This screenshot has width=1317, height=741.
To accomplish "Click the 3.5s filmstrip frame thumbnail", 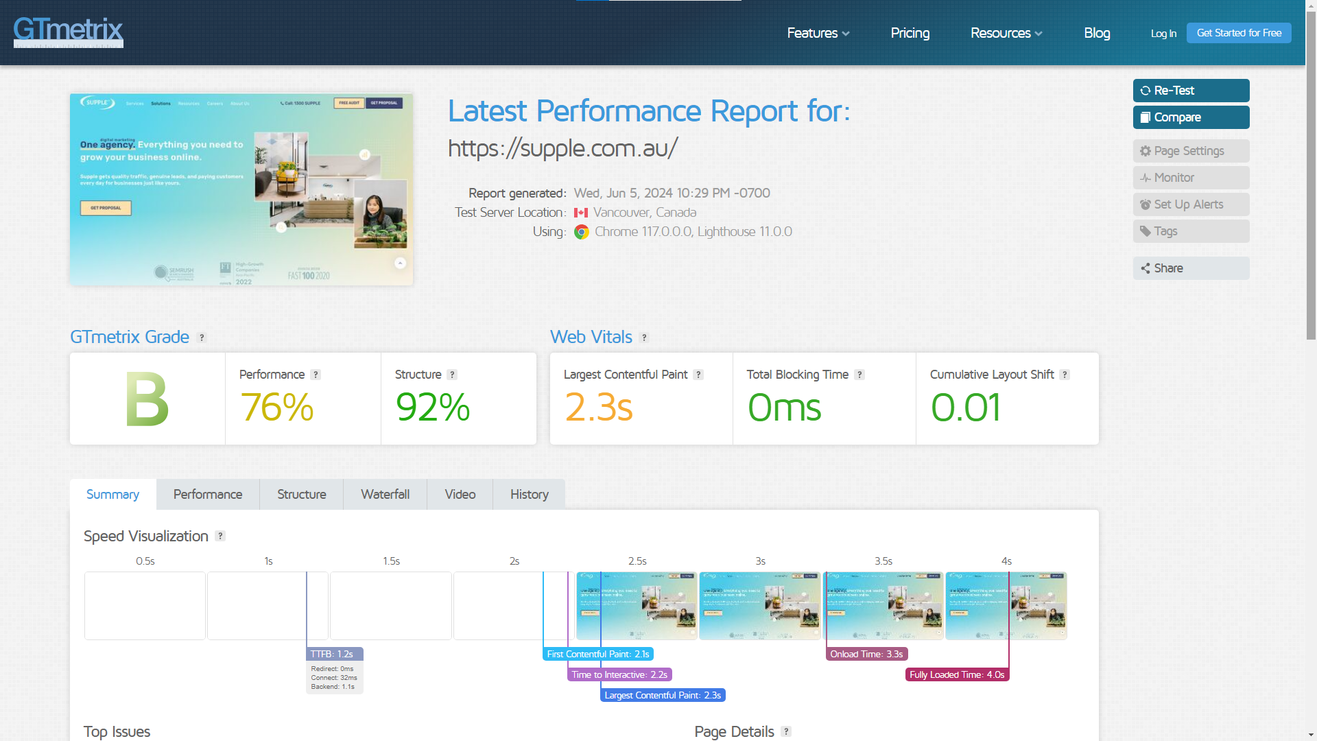I will pos(883,606).
